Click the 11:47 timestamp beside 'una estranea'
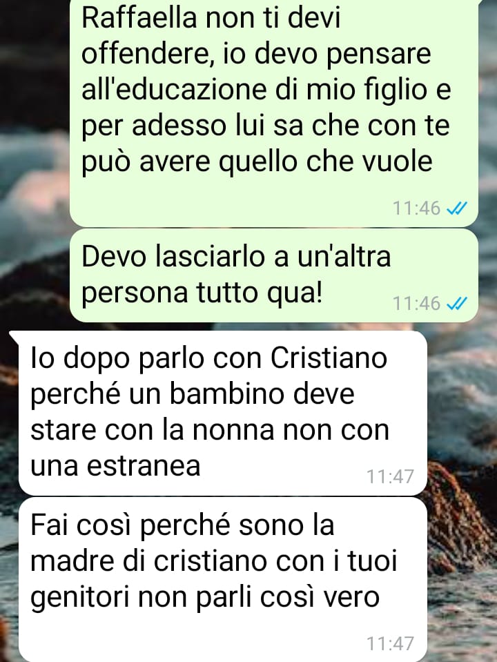This screenshot has width=497, height=662. (391, 476)
